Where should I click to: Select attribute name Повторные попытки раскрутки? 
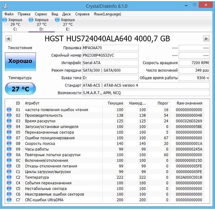click(x=53, y=155)
